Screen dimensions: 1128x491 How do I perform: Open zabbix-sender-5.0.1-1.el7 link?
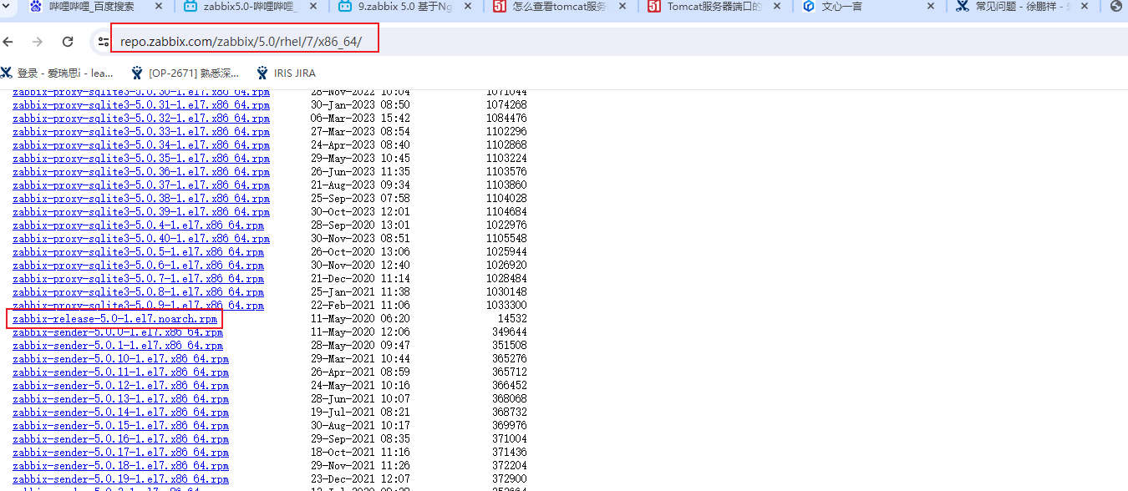point(118,346)
